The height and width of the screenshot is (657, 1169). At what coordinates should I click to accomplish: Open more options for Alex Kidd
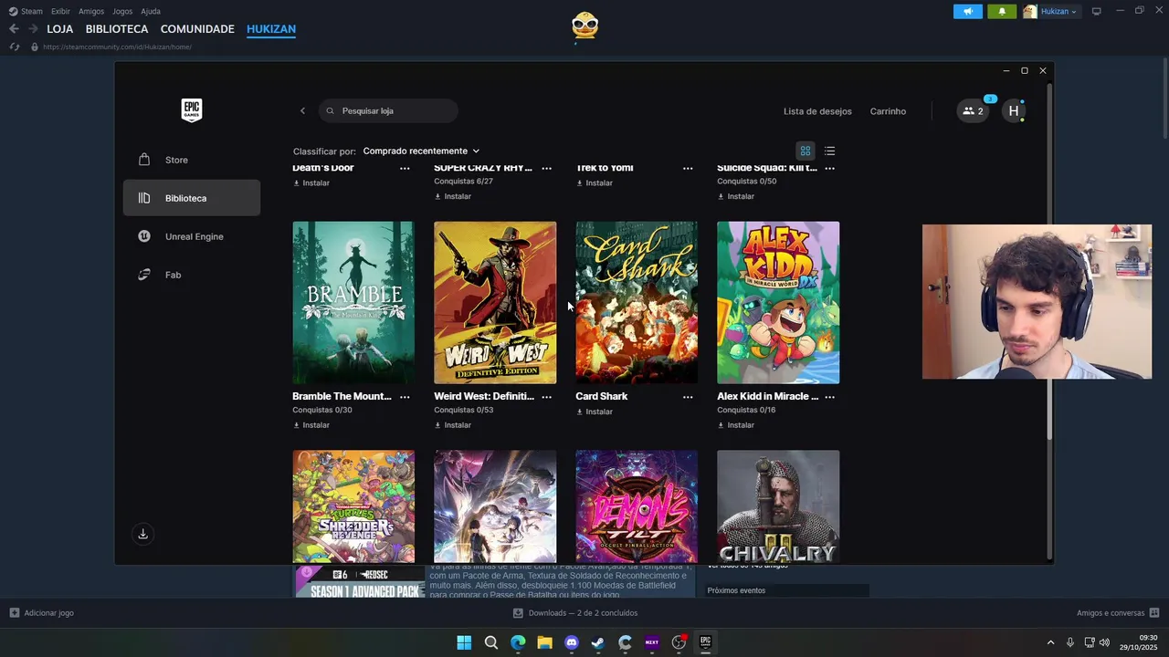(x=829, y=397)
